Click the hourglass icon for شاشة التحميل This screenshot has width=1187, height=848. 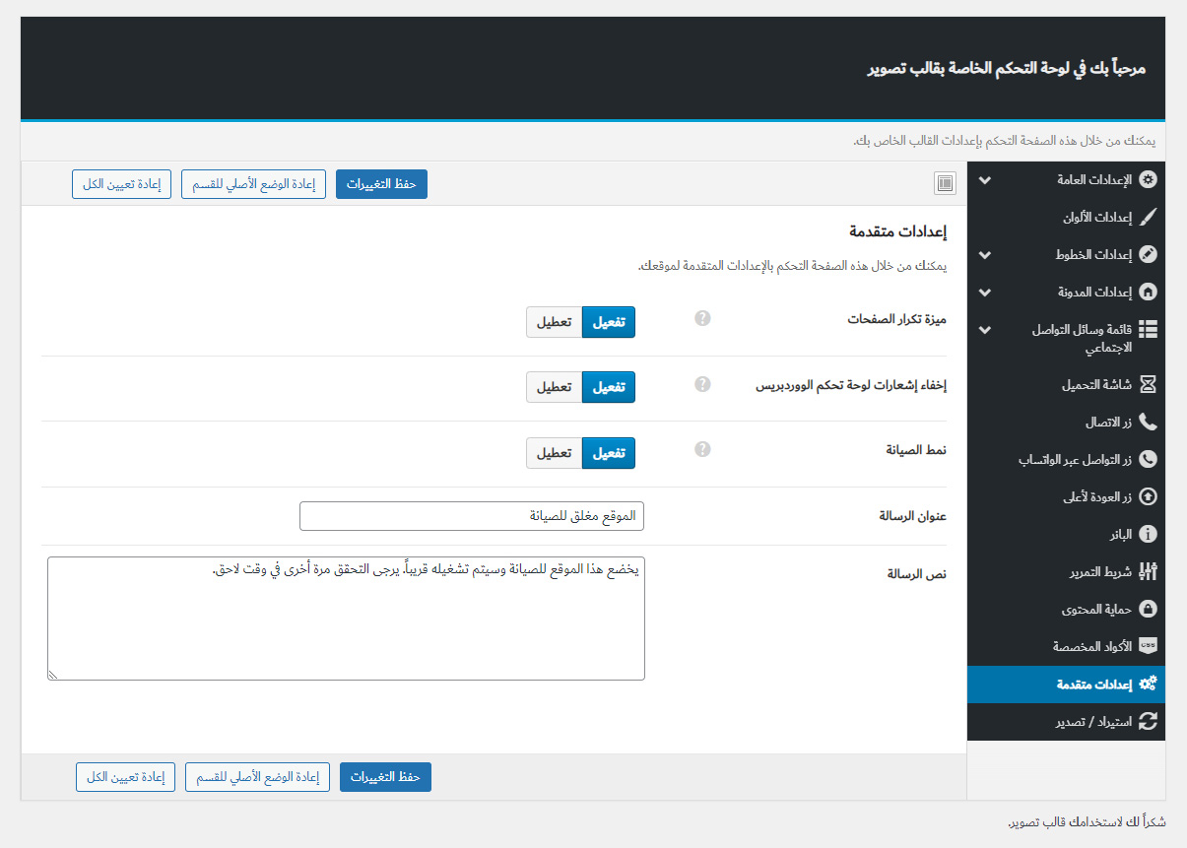[x=1148, y=384]
